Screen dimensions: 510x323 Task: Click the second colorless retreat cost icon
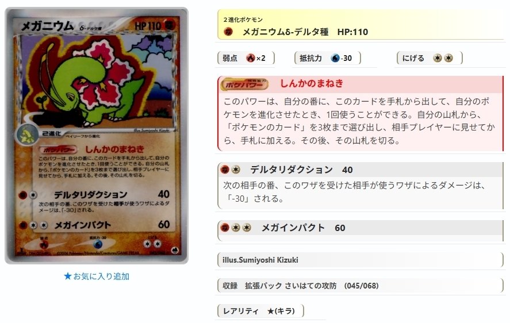448,58
